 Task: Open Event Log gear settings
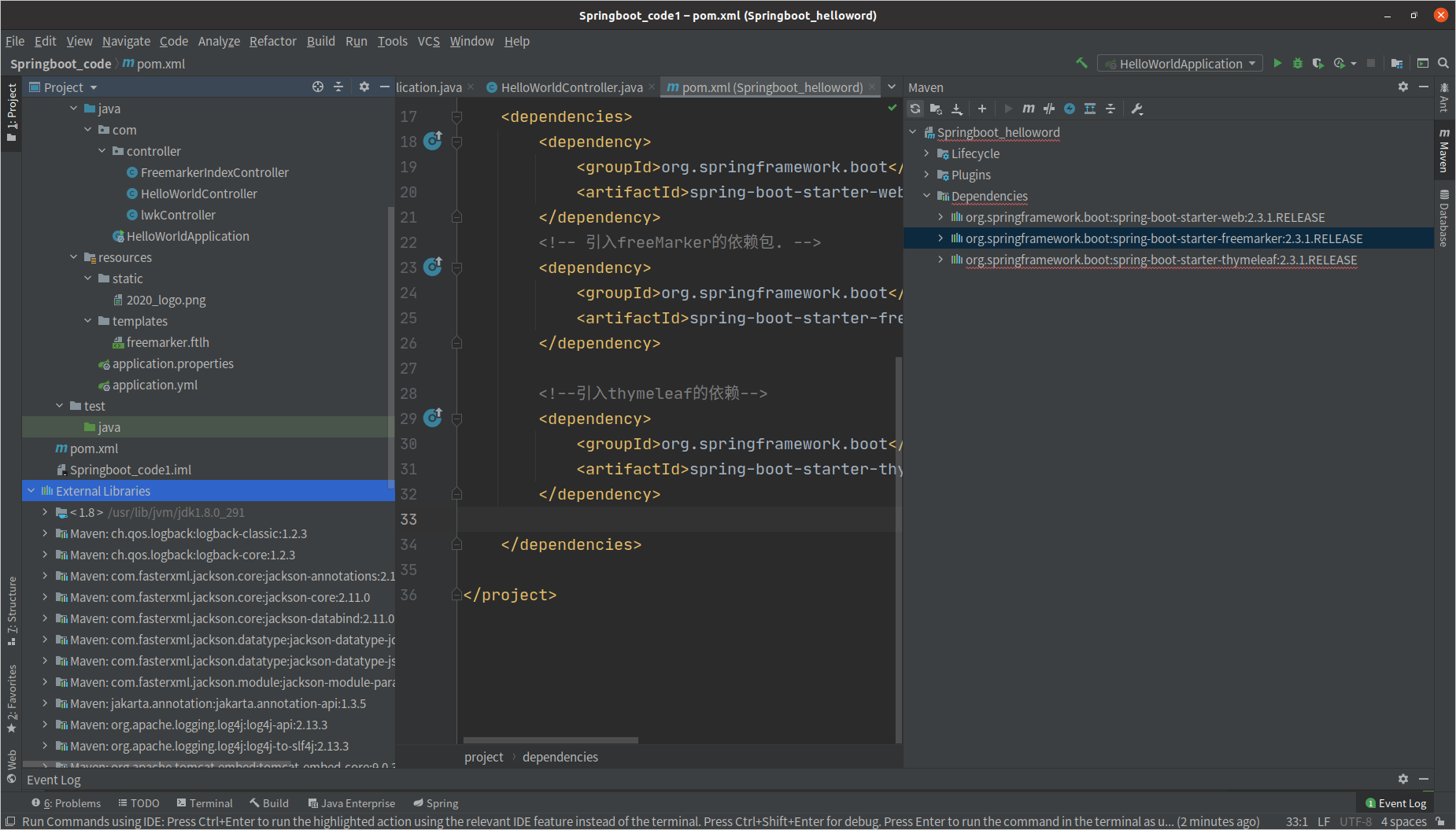click(1403, 779)
